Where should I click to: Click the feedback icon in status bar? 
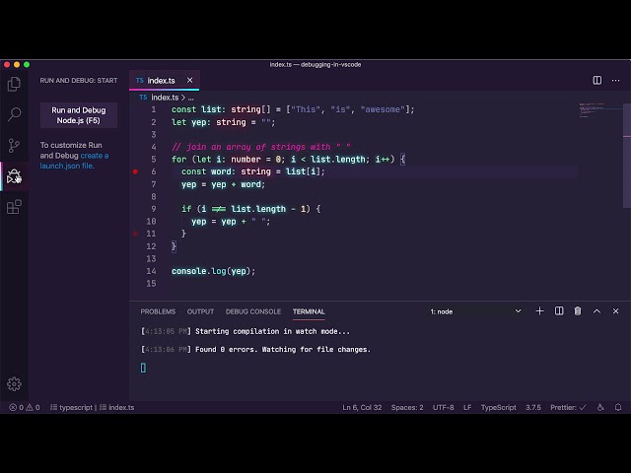pyautogui.click(x=600, y=407)
